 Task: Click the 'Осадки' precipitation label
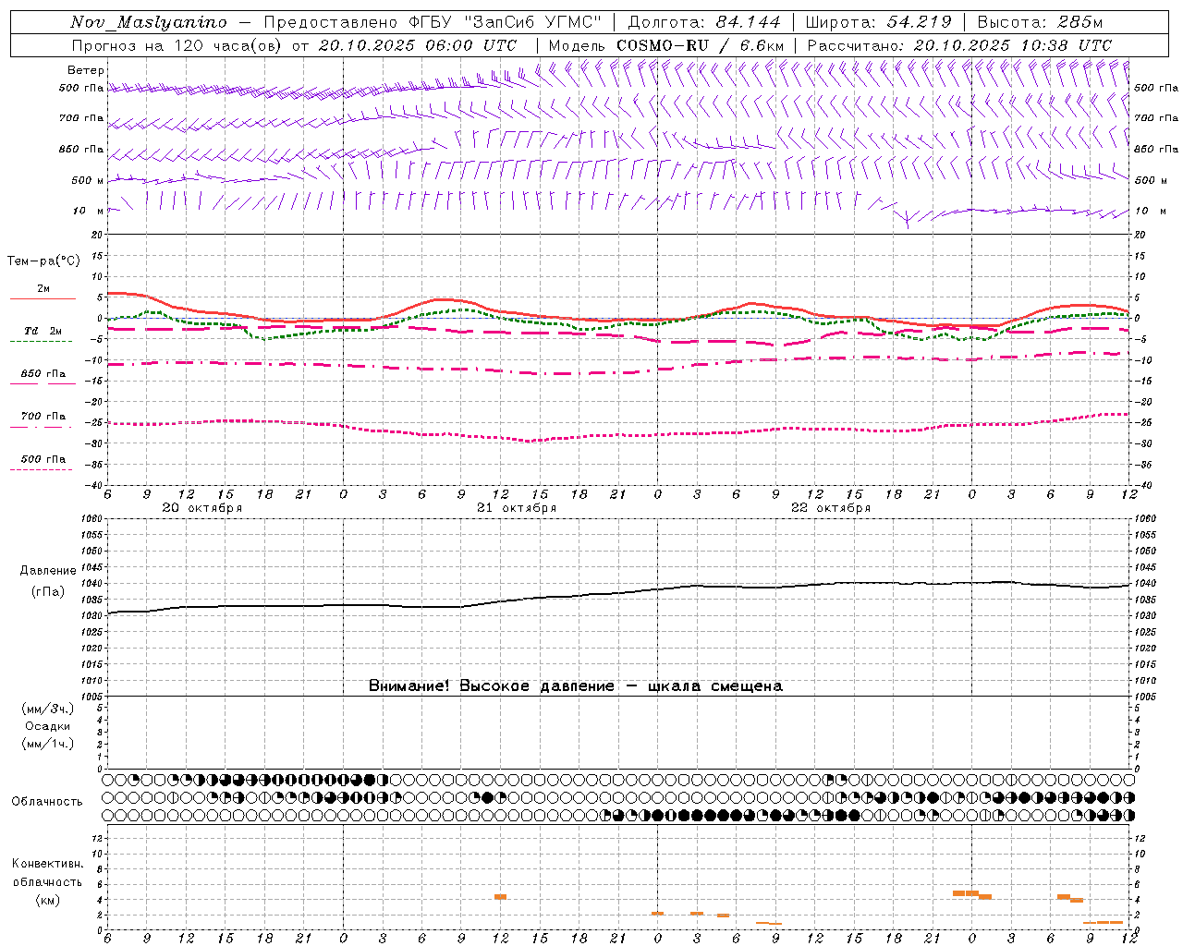click(x=48, y=726)
